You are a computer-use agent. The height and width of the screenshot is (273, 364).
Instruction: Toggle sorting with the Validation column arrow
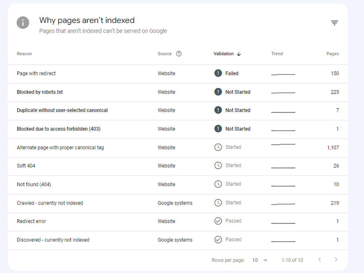click(x=239, y=54)
